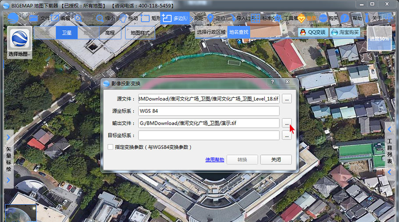Click the 进度50% progress indicator
Viewport: 399px width, 222px height.
[x=379, y=39]
